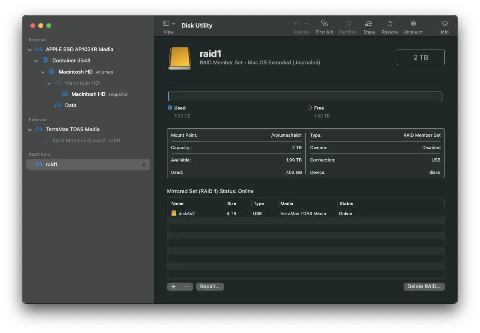Click the disk5 device value
Image resolution: width=480 pixels, height=333 pixels.
tap(435, 172)
